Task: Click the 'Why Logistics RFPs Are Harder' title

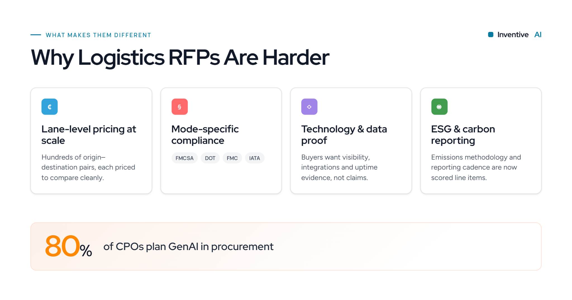Action: coord(180,57)
